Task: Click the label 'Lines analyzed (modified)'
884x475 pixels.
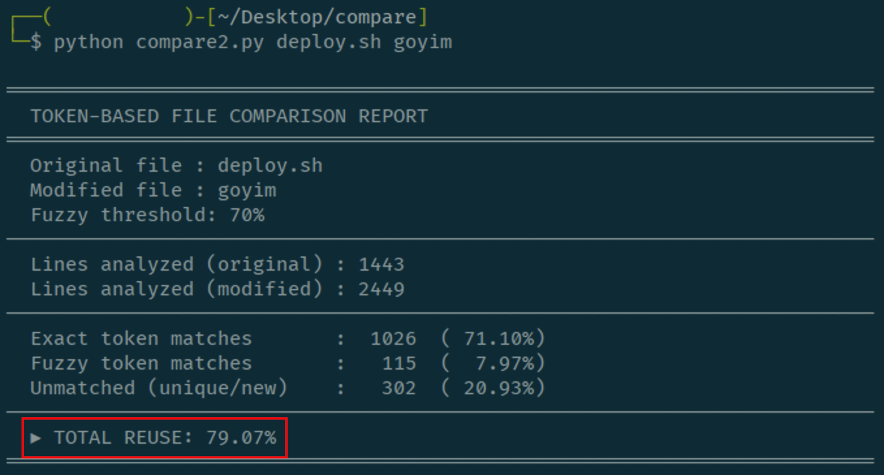Action: click(x=176, y=289)
